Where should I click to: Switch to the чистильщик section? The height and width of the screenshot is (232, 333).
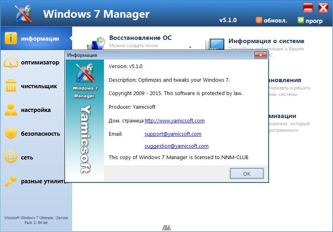pos(39,86)
